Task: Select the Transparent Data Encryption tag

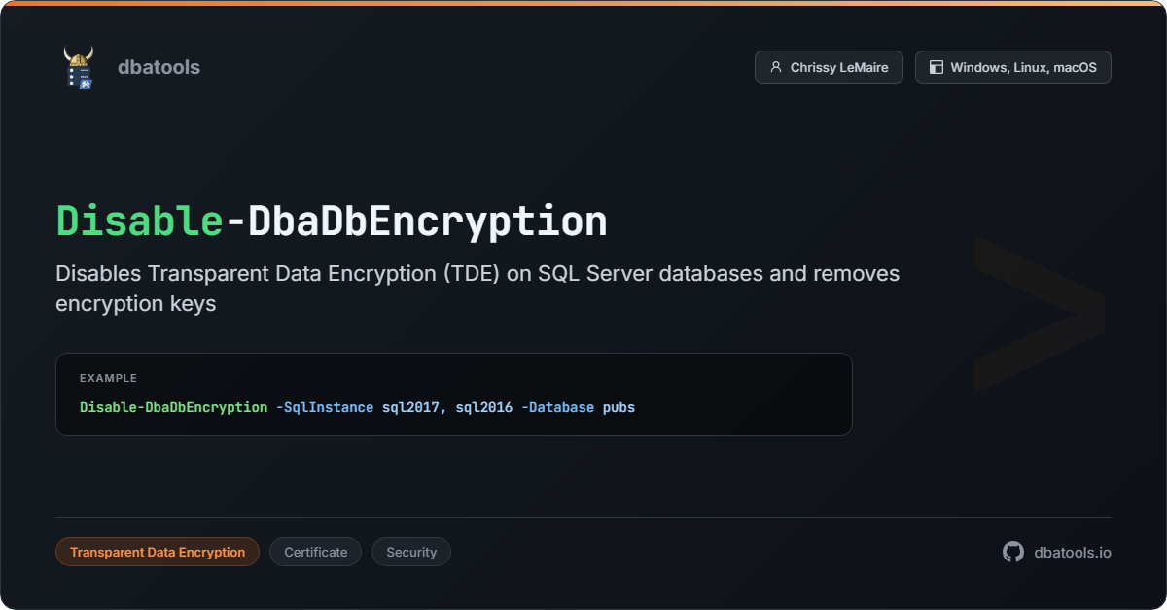Action: (x=158, y=552)
